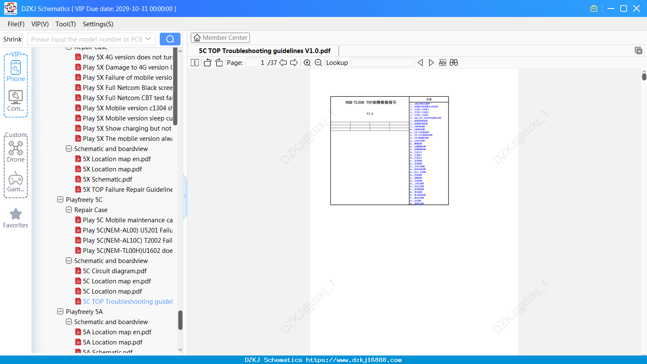This screenshot has width=647, height=364.
Task: Find previous lookup result
Action: (420, 62)
